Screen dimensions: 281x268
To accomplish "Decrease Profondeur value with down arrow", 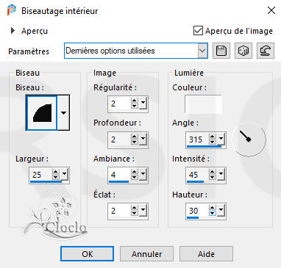I will coord(135,142).
